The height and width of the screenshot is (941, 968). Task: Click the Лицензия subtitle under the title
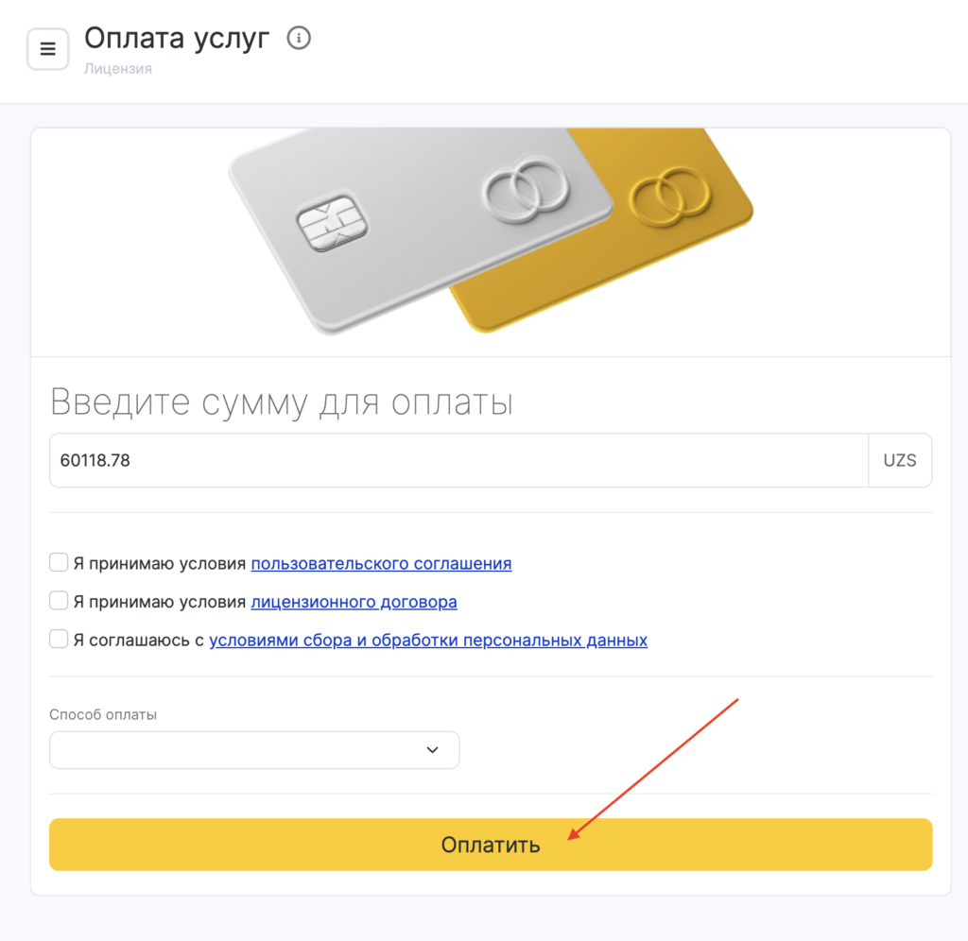[x=118, y=69]
